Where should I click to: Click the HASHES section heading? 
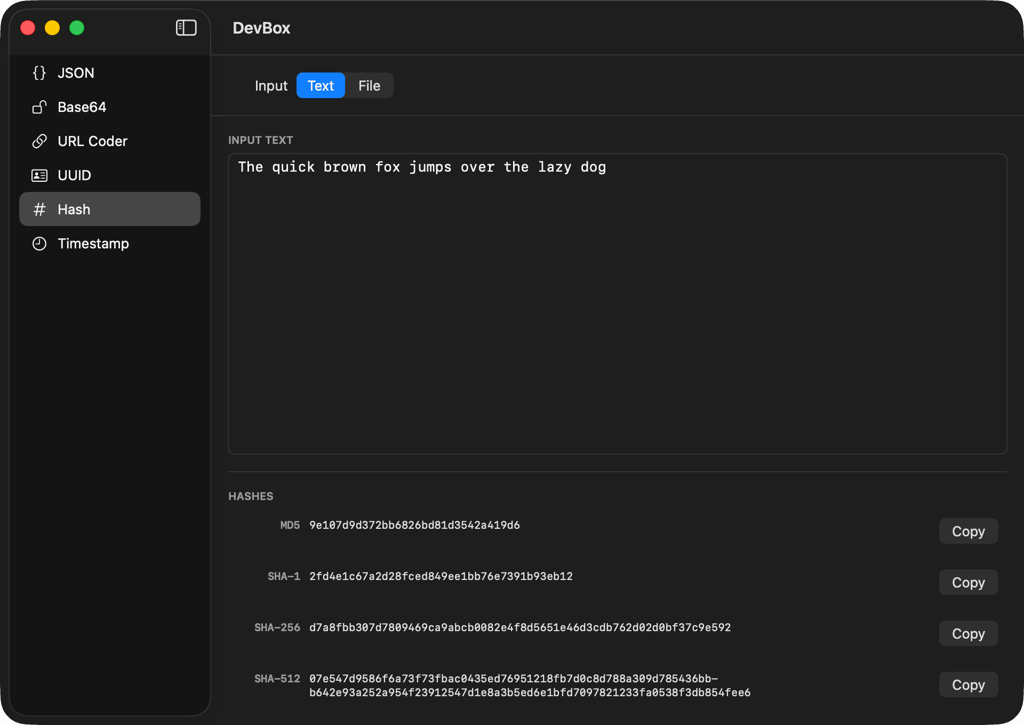coord(251,496)
